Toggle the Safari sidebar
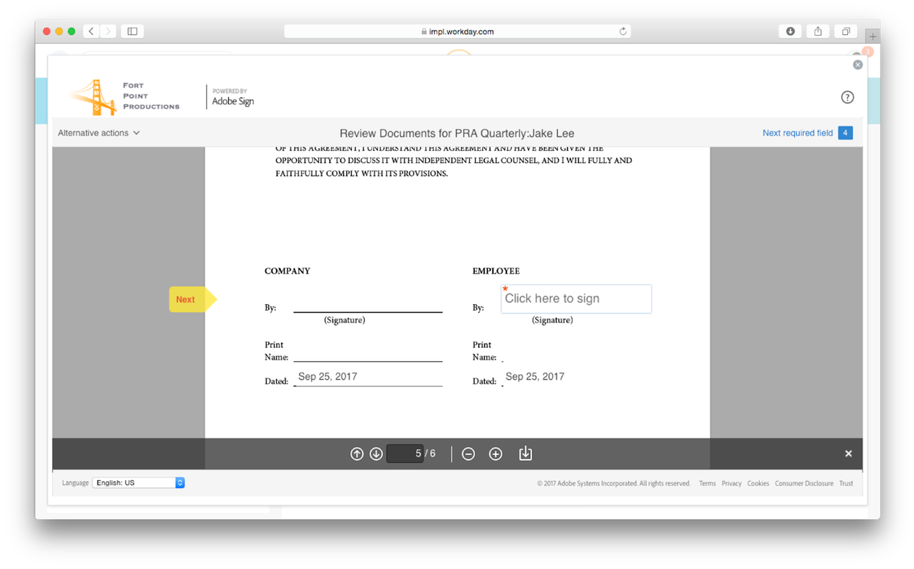This screenshot has height=569, width=914. coord(132,31)
